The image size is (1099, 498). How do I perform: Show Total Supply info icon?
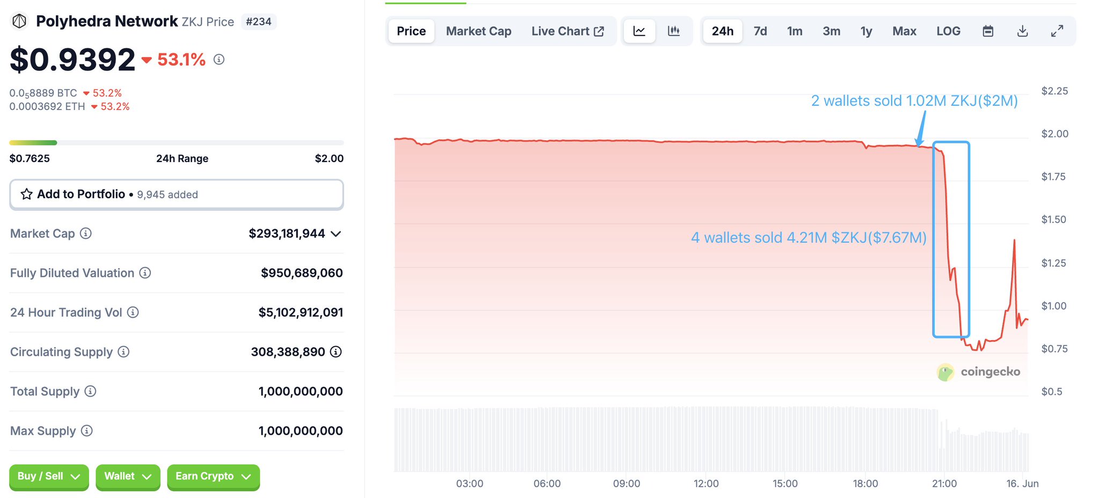tap(90, 391)
